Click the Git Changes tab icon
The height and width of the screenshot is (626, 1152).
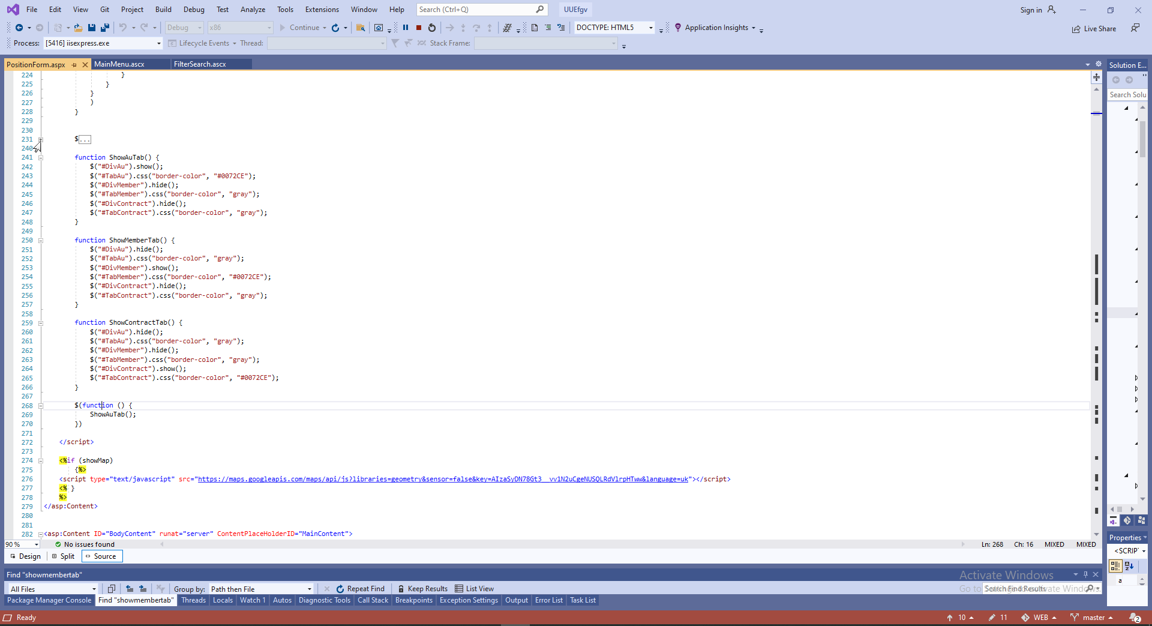1127,520
